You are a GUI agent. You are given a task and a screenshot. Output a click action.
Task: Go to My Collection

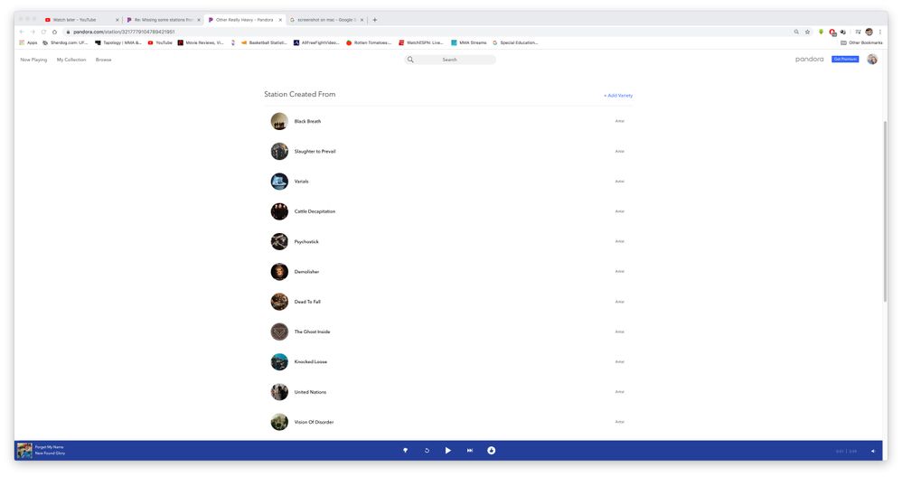[71, 60]
